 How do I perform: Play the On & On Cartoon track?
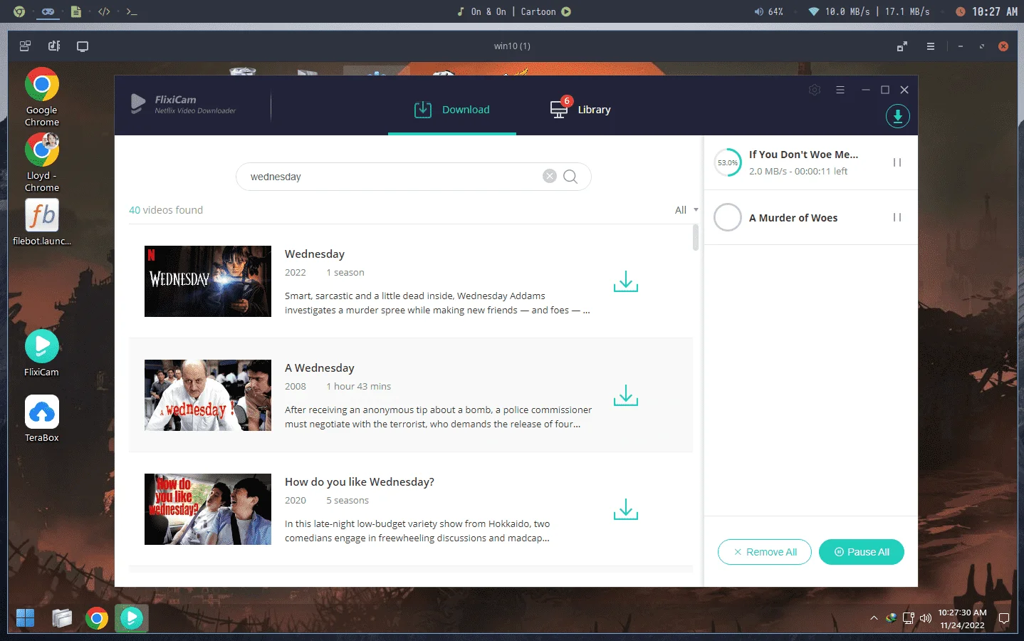tap(566, 11)
